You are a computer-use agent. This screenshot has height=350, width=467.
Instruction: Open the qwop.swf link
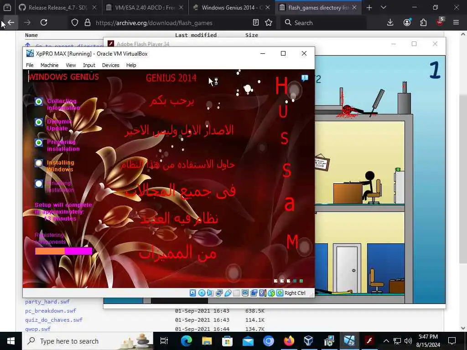(x=38, y=329)
